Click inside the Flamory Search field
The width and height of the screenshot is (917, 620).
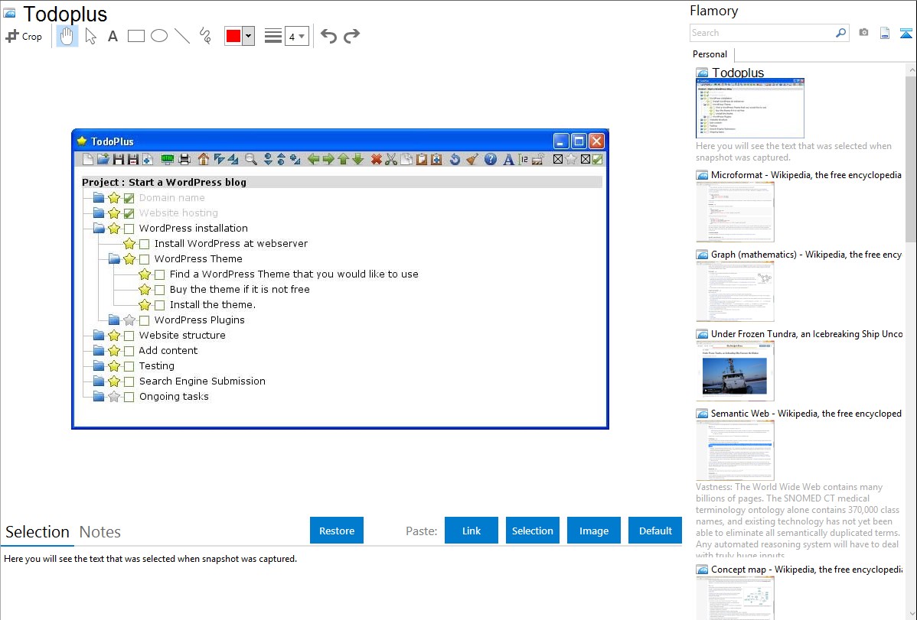tap(762, 33)
